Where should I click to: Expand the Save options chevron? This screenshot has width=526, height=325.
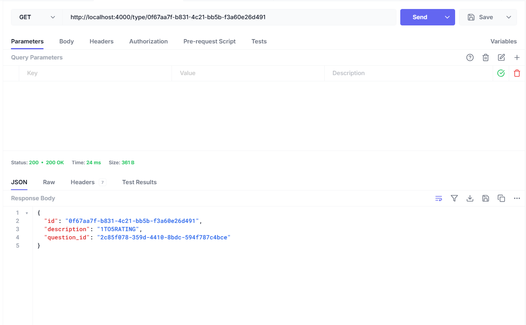pos(509,17)
